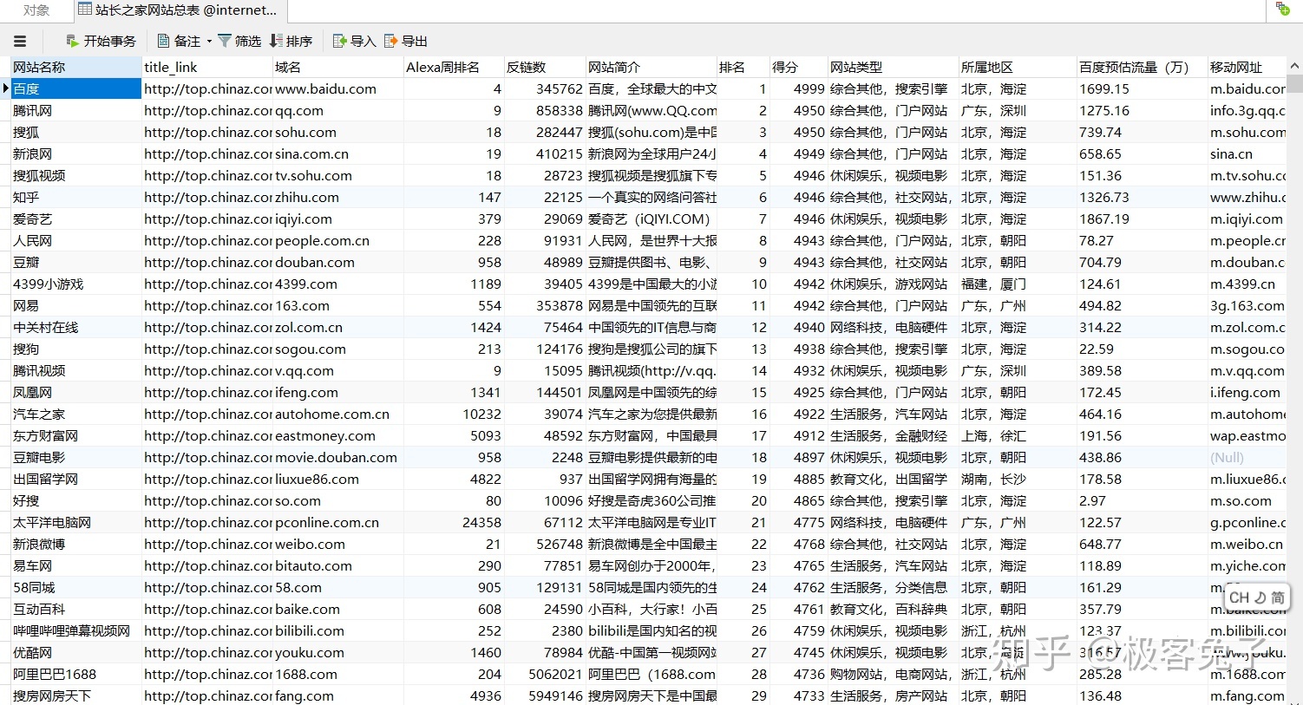Screen dimensions: 1303x705
Task: Click the 导出 (Export) button
Action: (x=406, y=41)
